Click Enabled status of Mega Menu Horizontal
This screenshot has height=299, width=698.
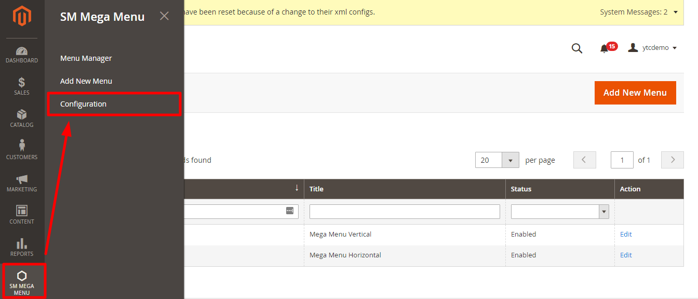[x=523, y=255]
